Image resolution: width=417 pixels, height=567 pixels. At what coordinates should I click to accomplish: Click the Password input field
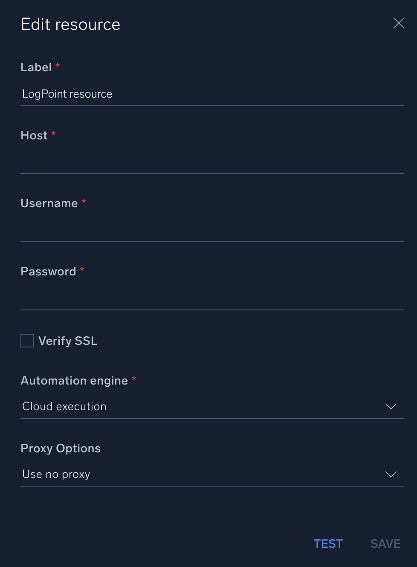point(212,298)
